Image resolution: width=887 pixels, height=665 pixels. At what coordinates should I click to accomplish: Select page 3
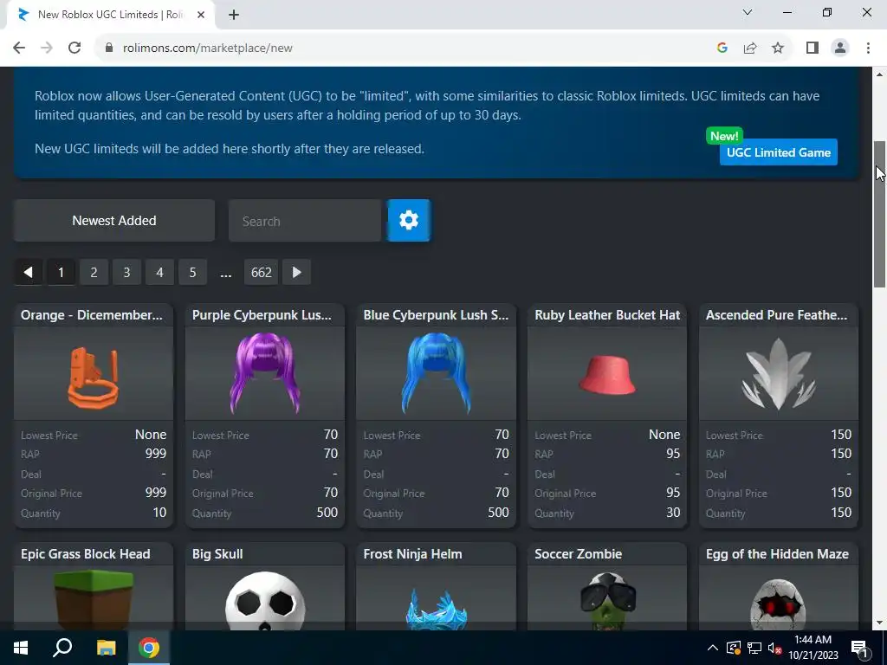[x=126, y=273]
